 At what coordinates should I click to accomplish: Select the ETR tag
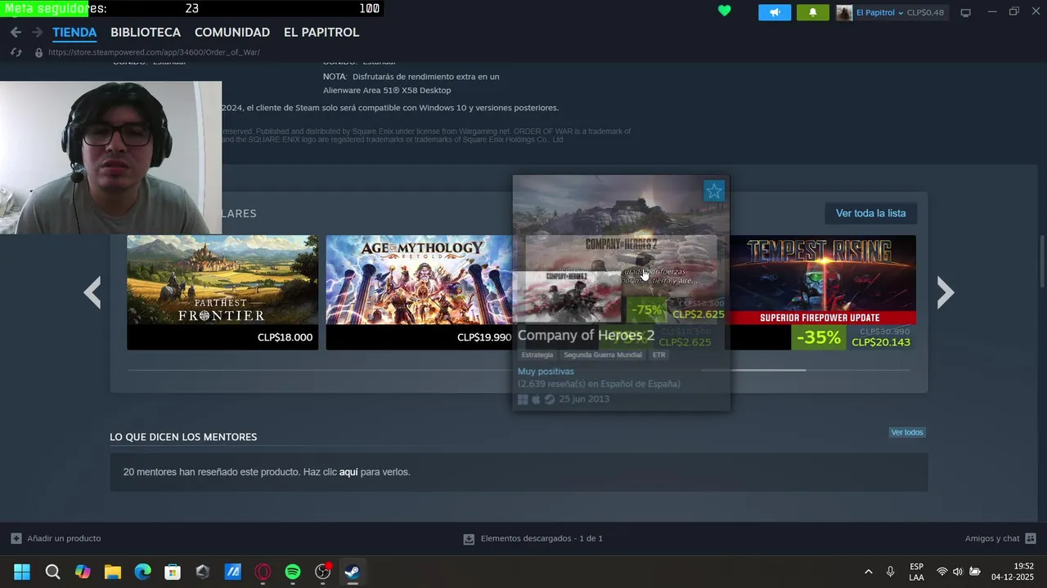pyautogui.click(x=659, y=355)
